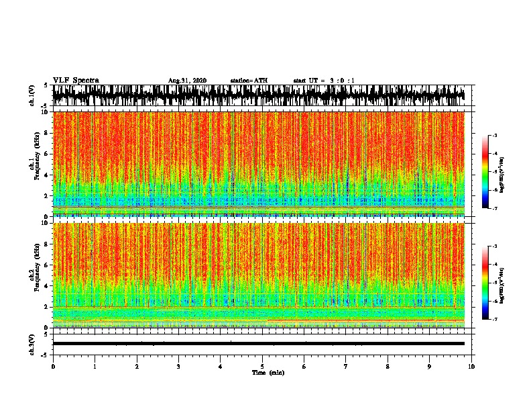531x411 pixels.
Task: Click the ch.2 color scale bar
Action: [x=485, y=283]
